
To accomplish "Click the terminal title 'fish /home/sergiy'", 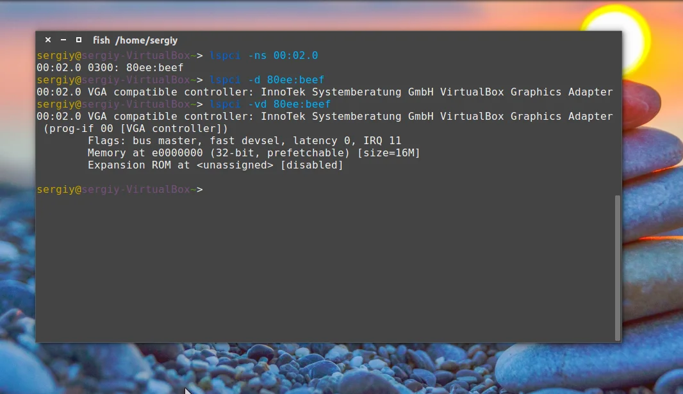I will click(x=135, y=40).
